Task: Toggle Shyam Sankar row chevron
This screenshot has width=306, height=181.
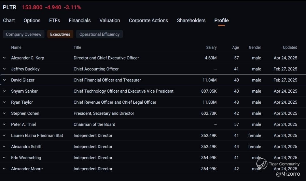Action: [4, 91]
